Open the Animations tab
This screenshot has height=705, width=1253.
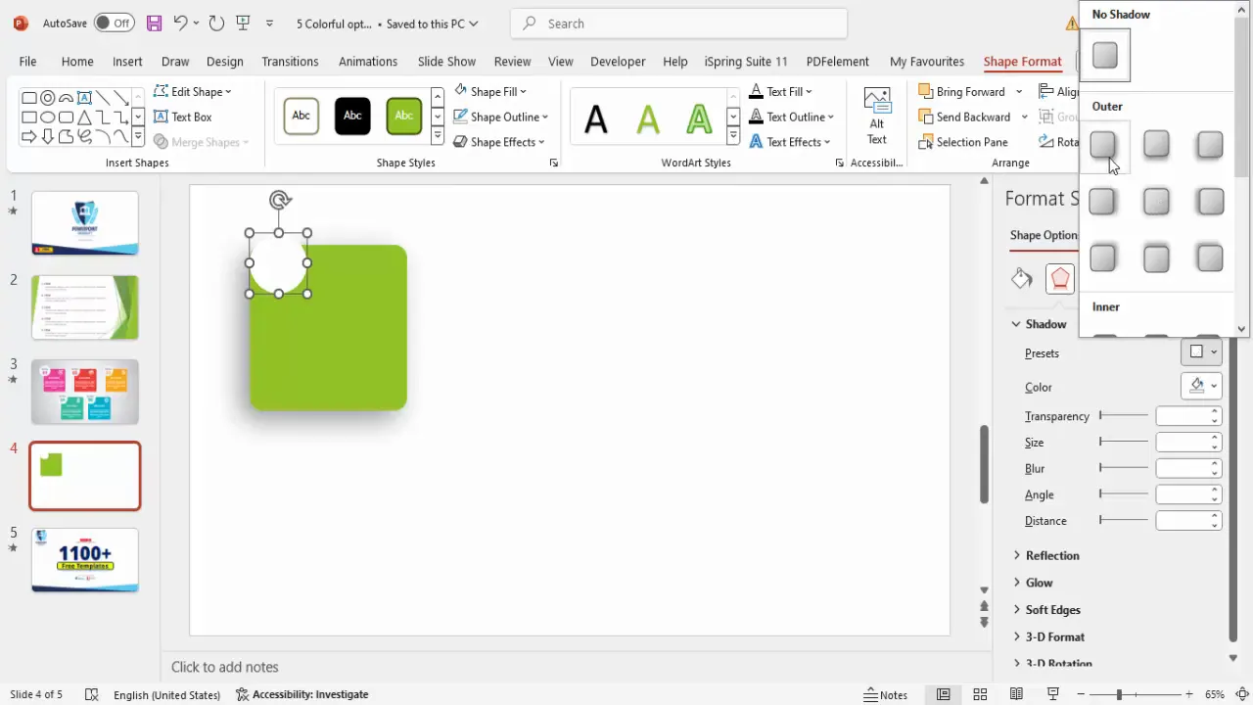(x=368, y=61)
